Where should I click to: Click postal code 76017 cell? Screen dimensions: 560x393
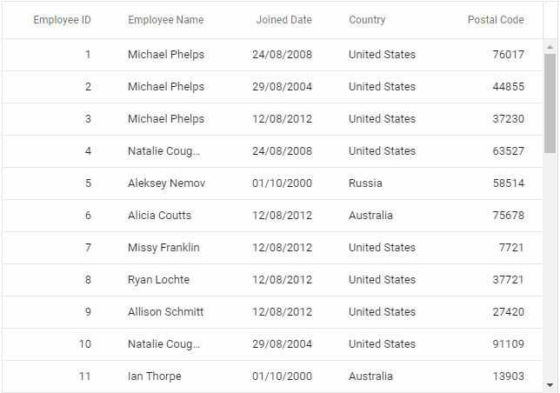pyautogui.click(x=508, y=55)
